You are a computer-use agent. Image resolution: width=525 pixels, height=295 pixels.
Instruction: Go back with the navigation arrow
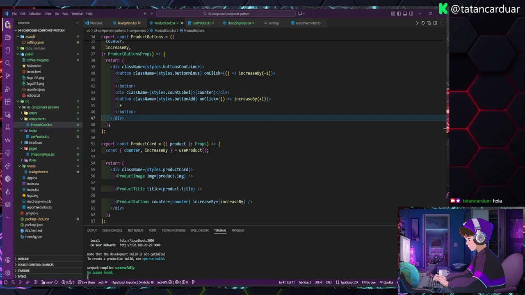(x=145, y=14)
